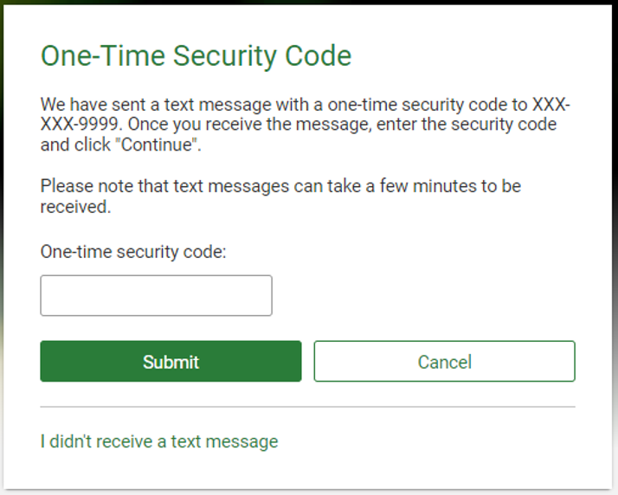Click the "One-time security code:" field label
The image size is (618, 495).
[x=132, y=252]
